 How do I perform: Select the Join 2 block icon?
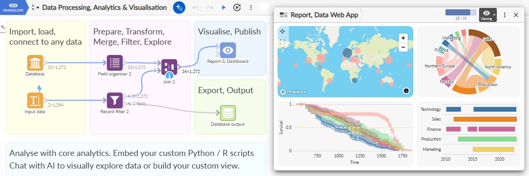click(x=169, y=67)
